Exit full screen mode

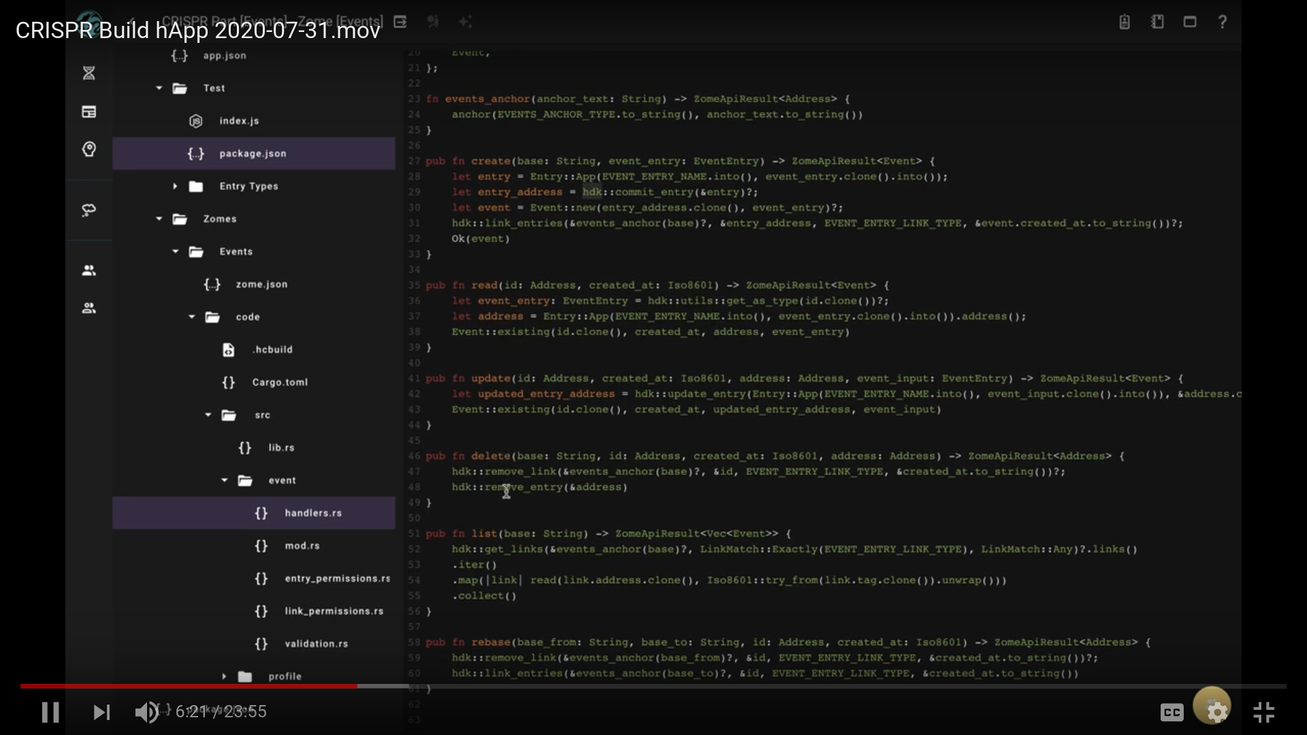[x=1263, y=712]
